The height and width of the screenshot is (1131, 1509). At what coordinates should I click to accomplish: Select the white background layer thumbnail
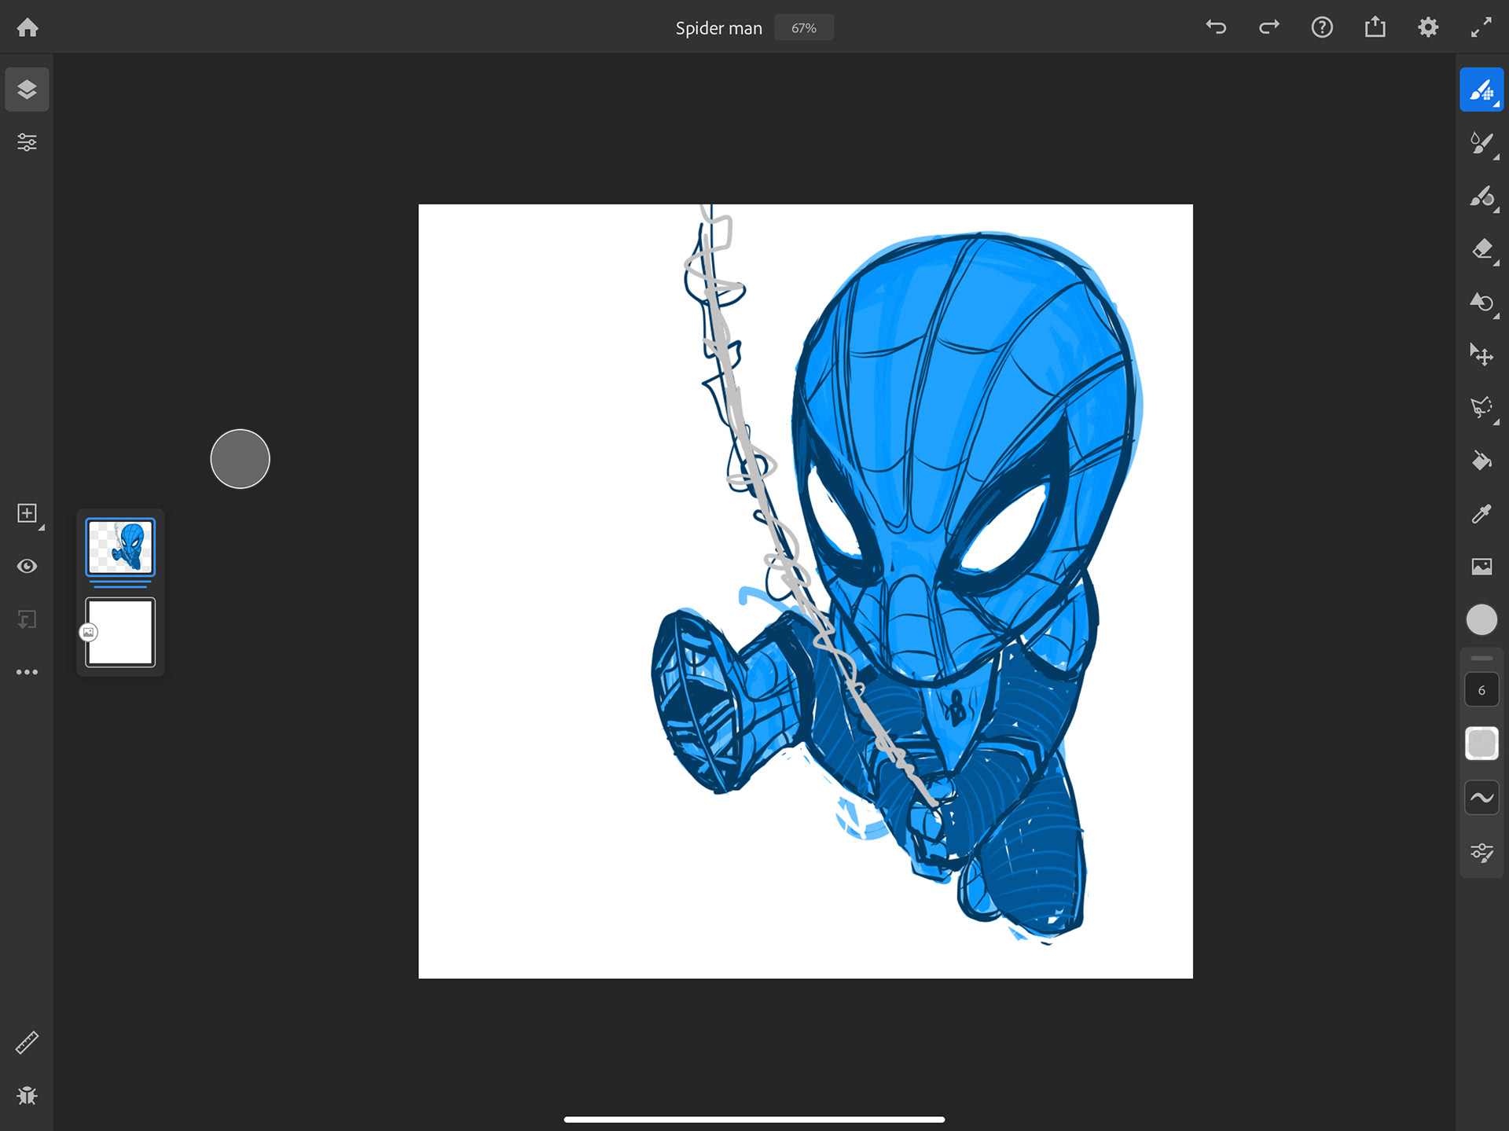[120, 632]
